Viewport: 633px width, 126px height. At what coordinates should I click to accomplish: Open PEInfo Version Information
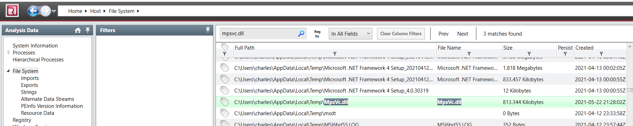point(52,106)
